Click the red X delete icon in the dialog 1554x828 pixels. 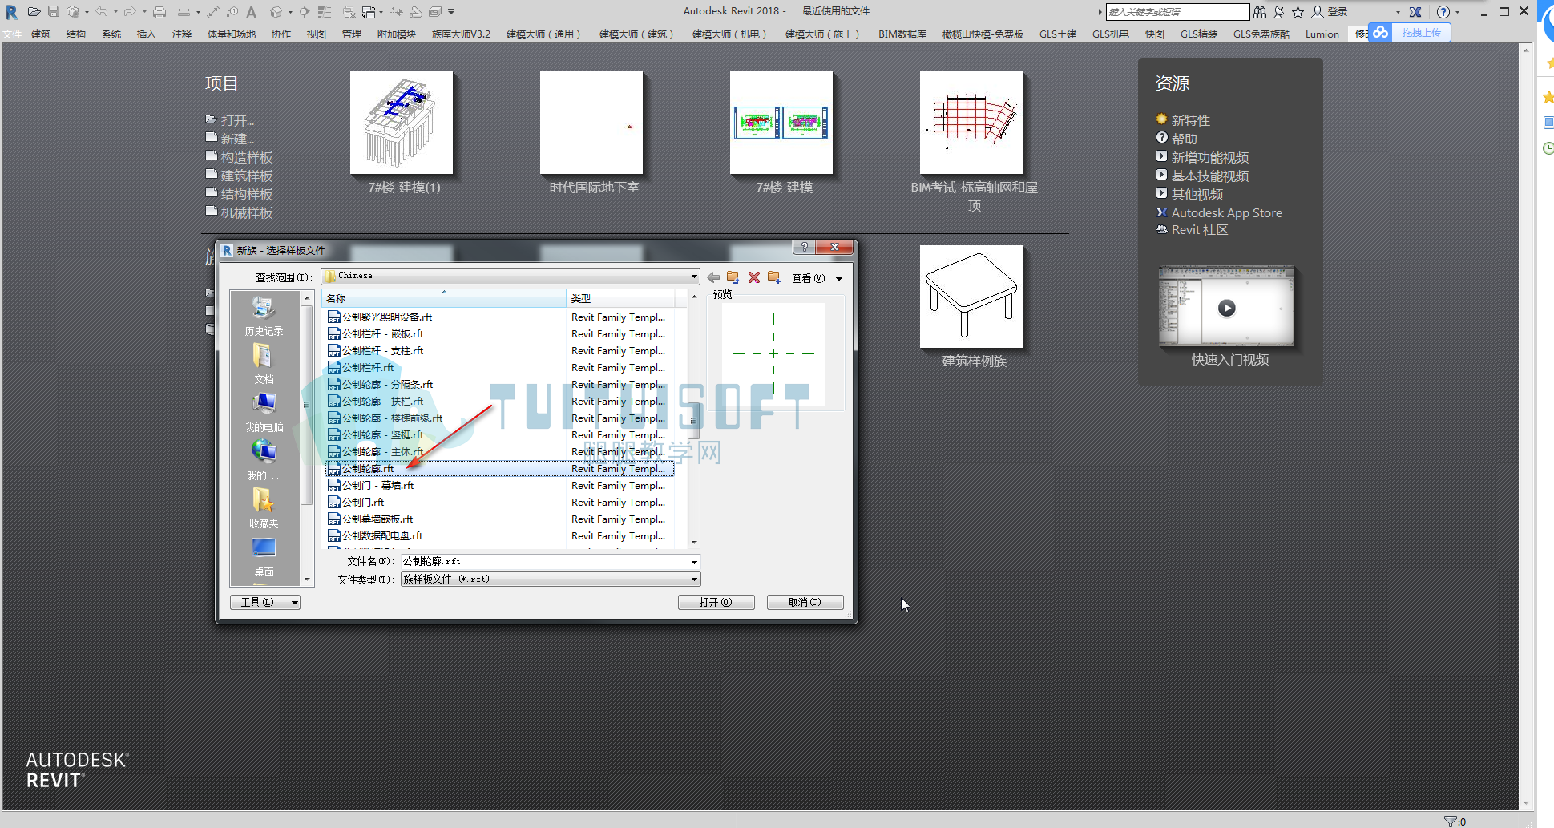coord(753,277)
